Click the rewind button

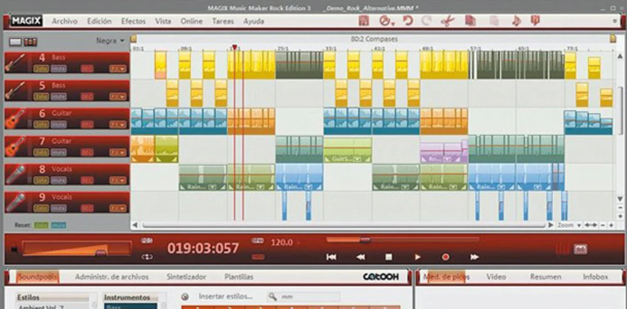click(x=360, y=257)
